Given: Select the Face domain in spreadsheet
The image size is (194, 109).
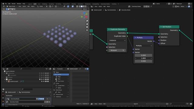Looking at the screenshot, I should click(61, 79).
